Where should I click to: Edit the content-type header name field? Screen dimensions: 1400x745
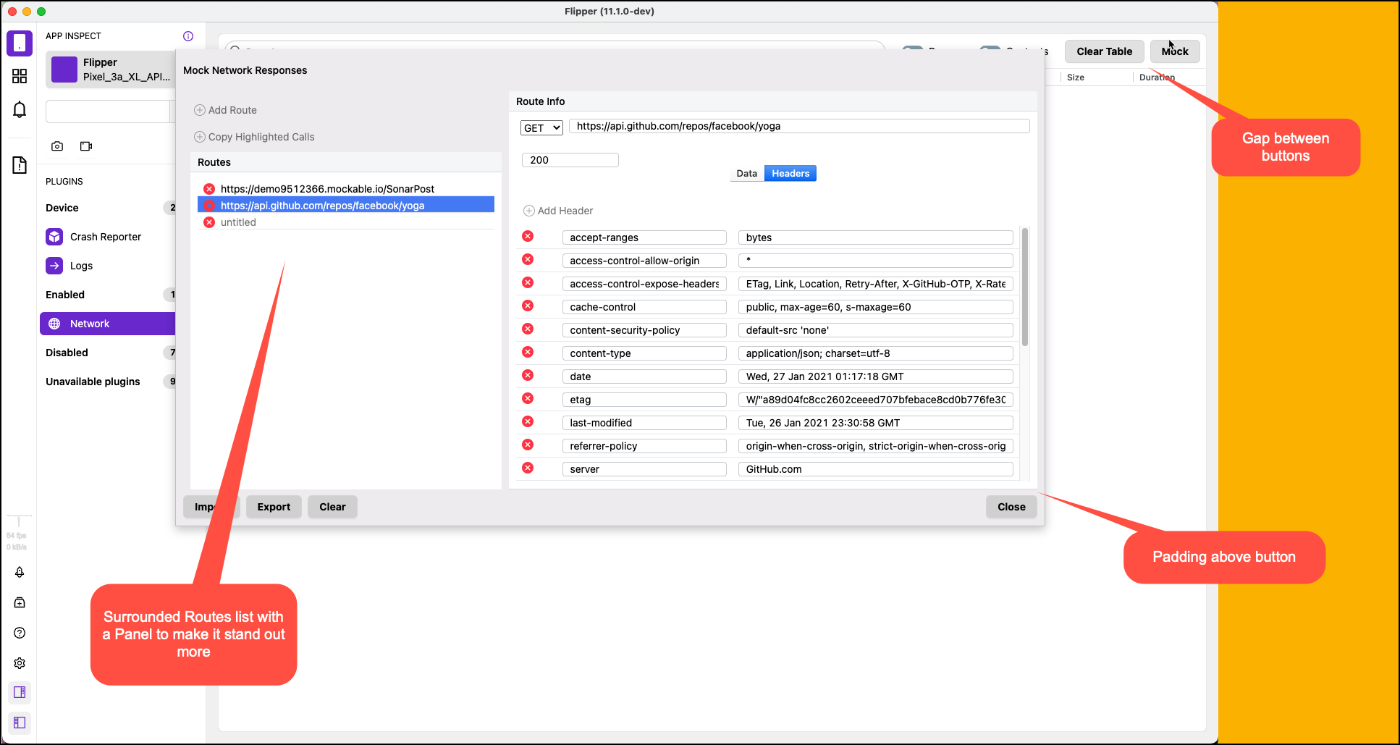[644, 353]
